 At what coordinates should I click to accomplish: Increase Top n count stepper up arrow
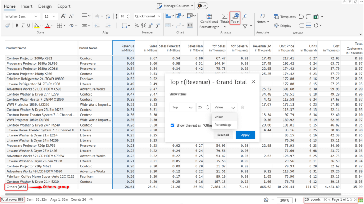208,106
